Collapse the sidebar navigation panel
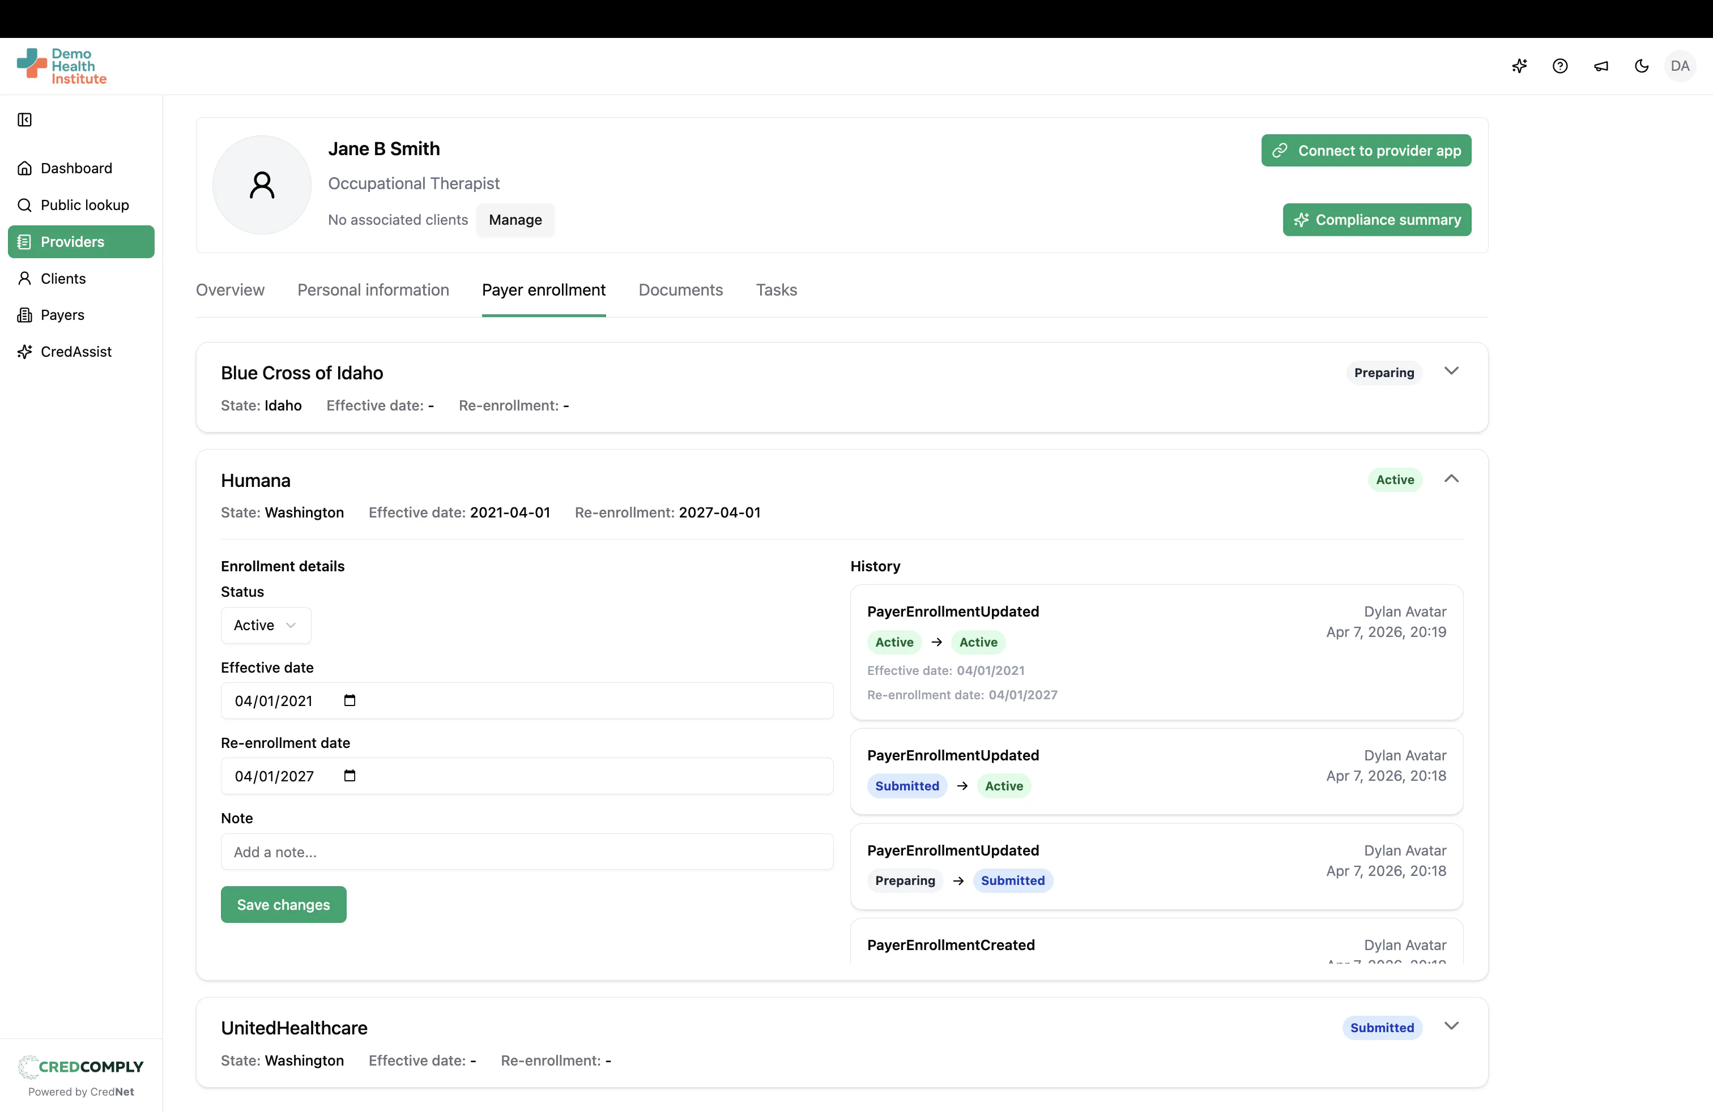The image size is (1713, 1112). click(24, 119)
